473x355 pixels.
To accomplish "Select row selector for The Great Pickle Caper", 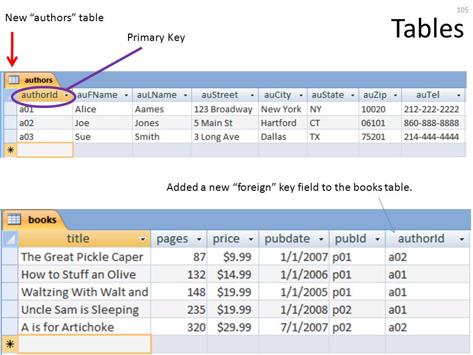I will (10, 257).
